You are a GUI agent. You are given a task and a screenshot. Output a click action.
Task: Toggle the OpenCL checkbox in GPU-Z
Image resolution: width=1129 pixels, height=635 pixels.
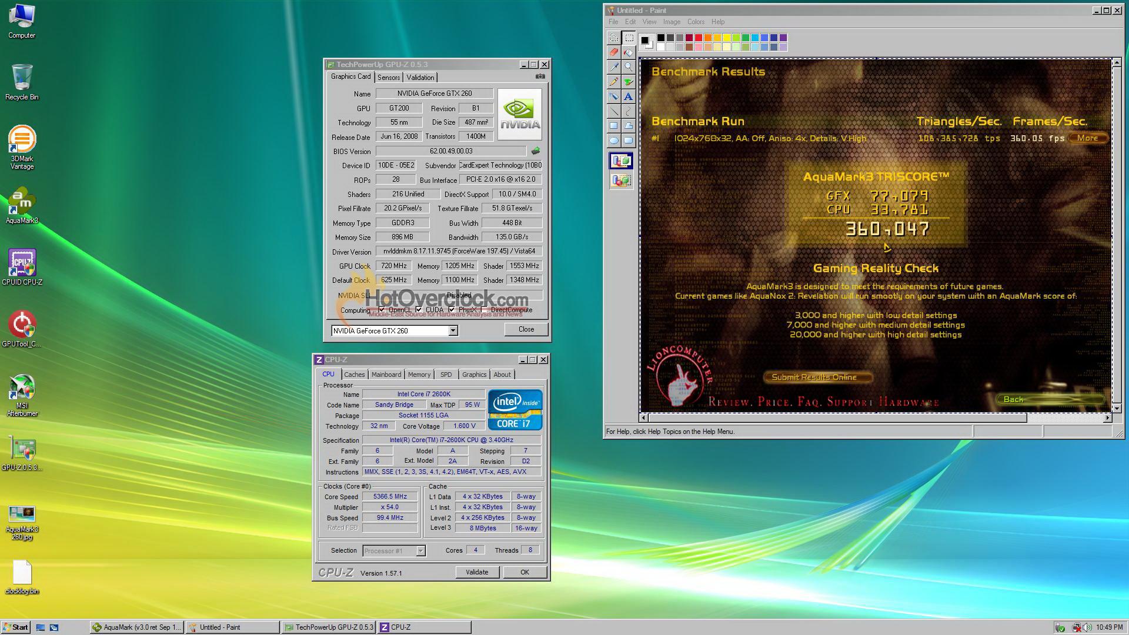(x=382, y=310)
